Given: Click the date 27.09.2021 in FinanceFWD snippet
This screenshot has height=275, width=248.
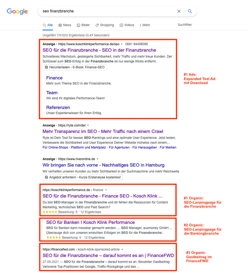Looking at the screenshot, I should [51, 262].
